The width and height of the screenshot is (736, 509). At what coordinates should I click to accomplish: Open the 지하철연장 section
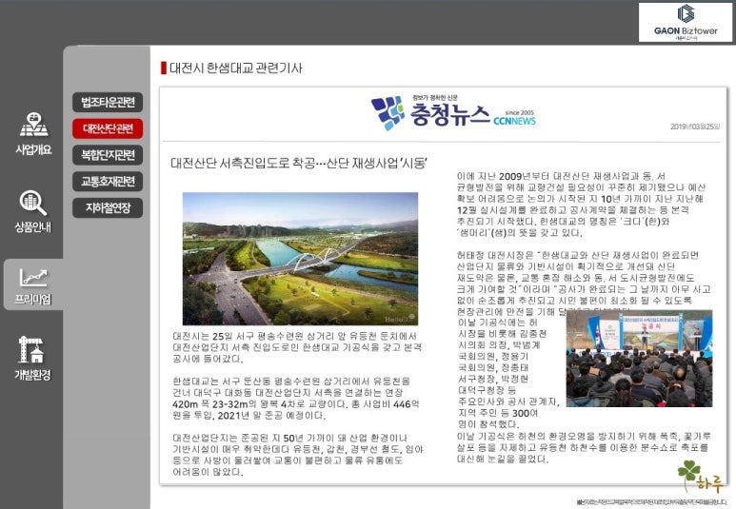[x=108, y=207]
